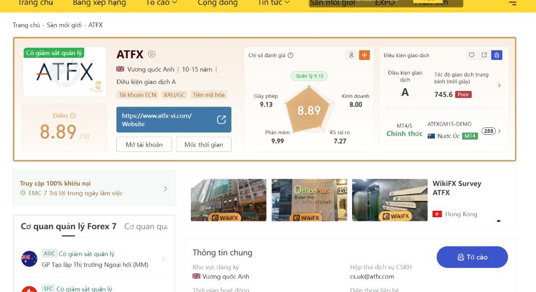Click the share icon in trading conditions

(484, 55)
